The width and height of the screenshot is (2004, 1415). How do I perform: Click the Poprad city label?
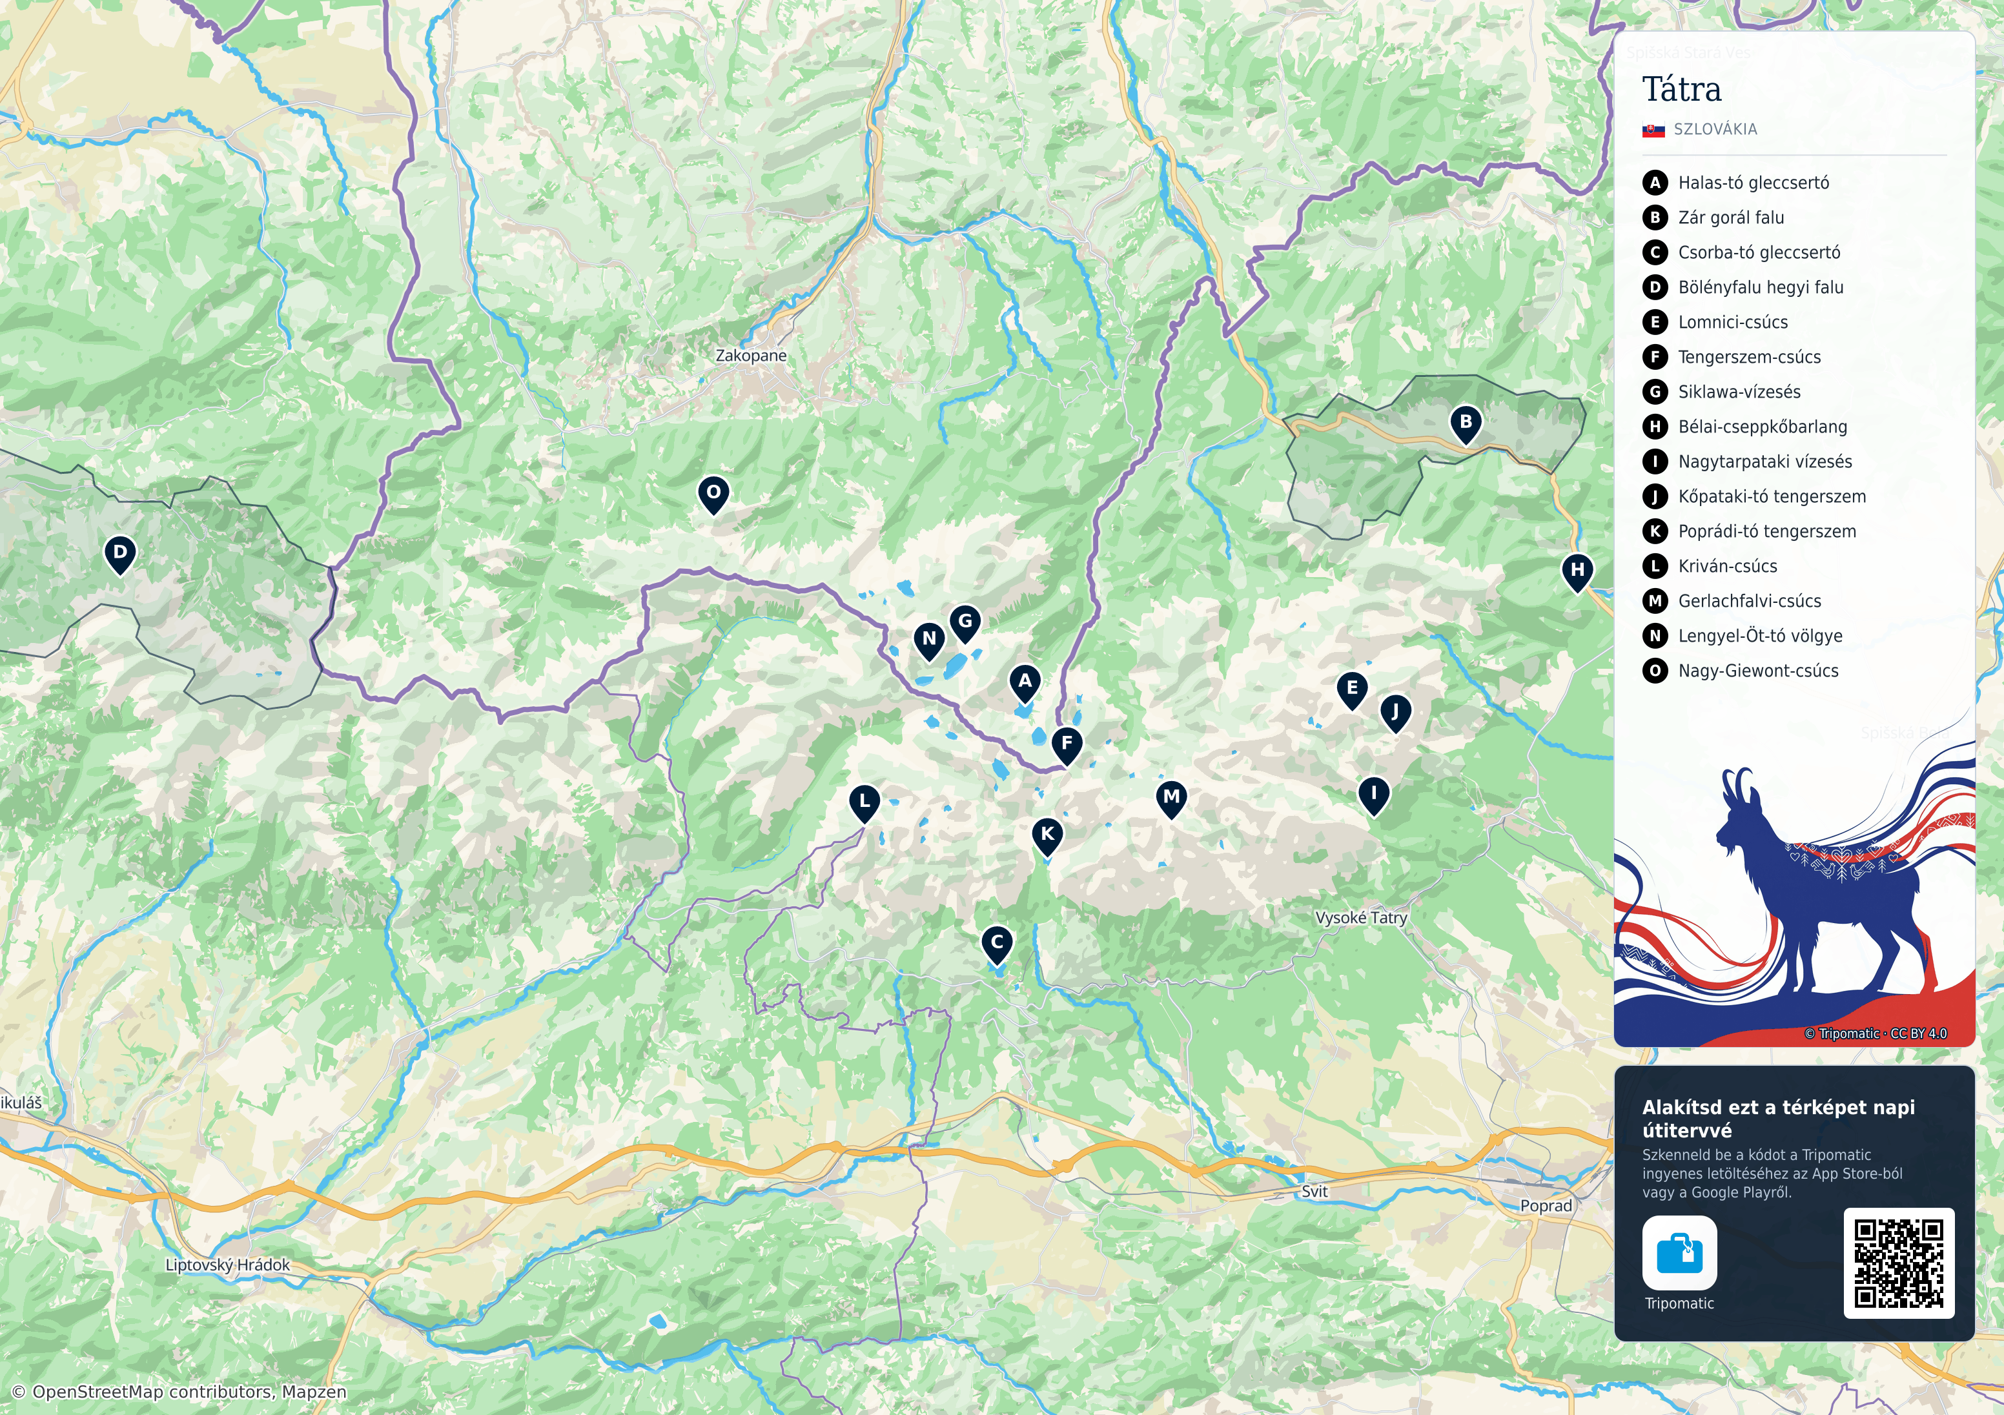click(1546, 1206)
